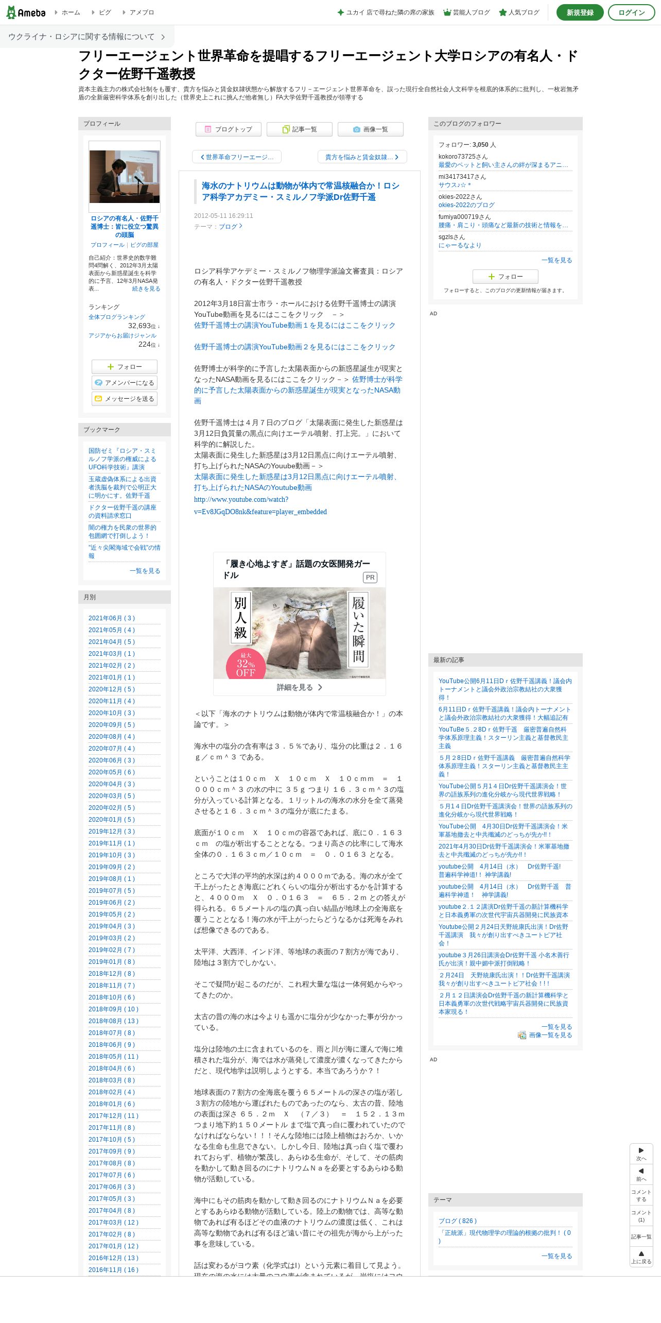Click floating コメントする button
The width and height of the screenshot is (661, 1323).
coord(641,1195)
